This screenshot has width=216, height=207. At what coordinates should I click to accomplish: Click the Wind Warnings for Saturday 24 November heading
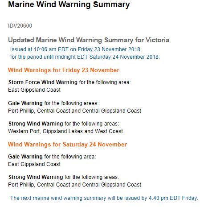click(67, 144)
